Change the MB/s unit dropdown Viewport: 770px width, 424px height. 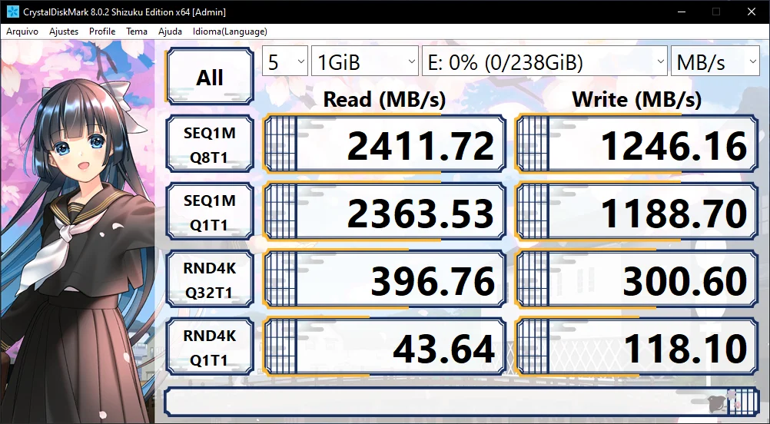click(x=715, y=61)
